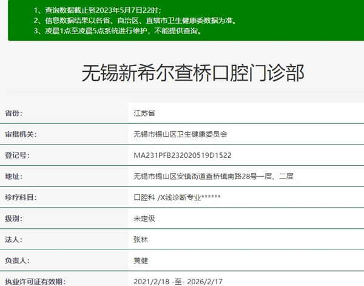Screen dimensions: 364x286
Task: Click the 法人 label
Action: click(14, 239)
